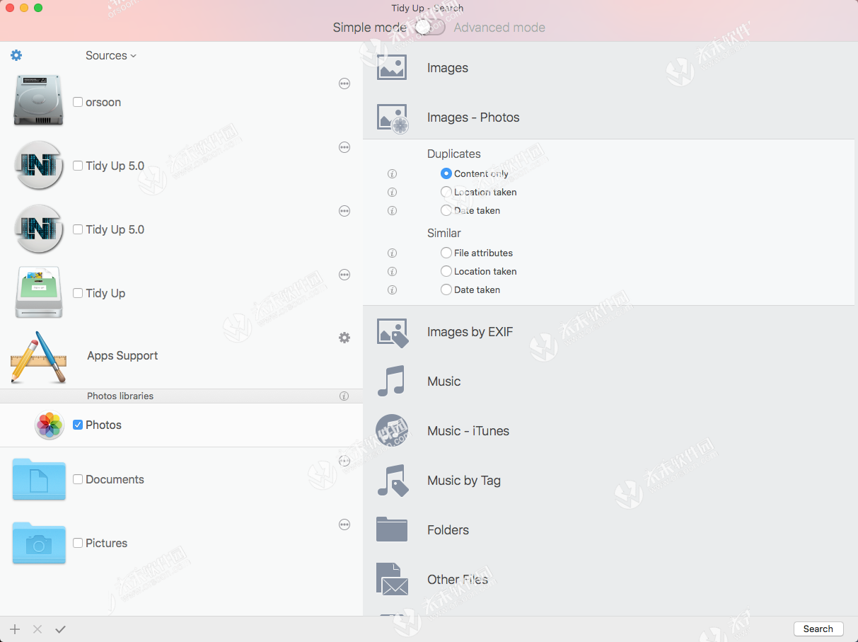858x642 pixels.
Task: Select Duplicates Location taken radio button
Action: [x=446, y=192]
